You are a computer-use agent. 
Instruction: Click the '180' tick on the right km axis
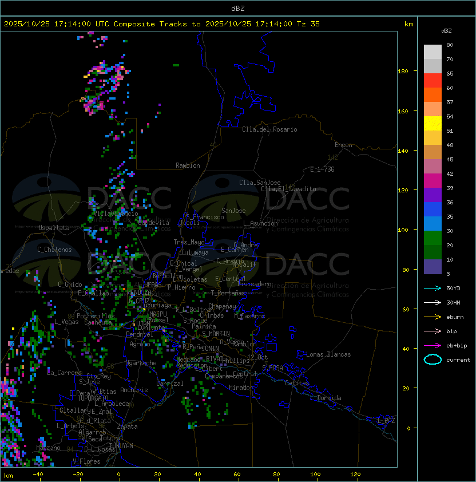pyautogui.click(x=403, y=71)
